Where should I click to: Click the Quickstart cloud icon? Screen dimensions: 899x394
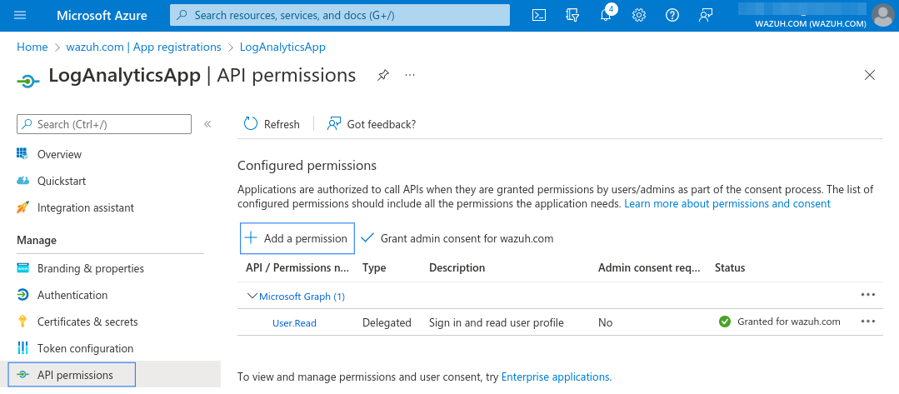(22, 181)
